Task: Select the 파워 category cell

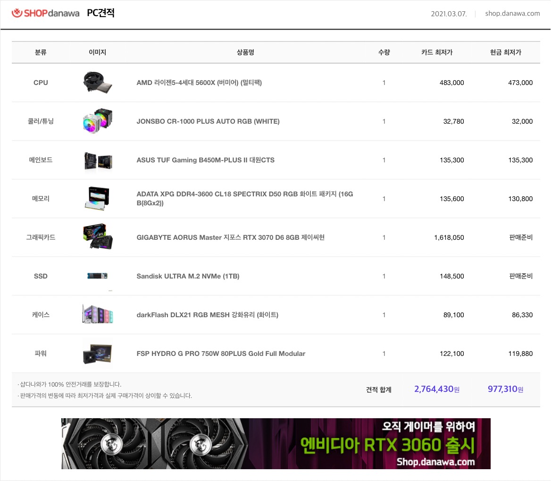Action: click(41, 353)
